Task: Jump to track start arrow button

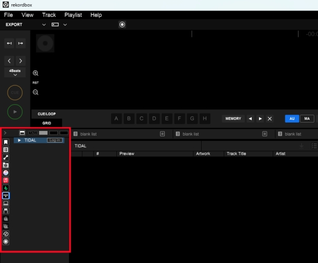Action: coord(9,43)
